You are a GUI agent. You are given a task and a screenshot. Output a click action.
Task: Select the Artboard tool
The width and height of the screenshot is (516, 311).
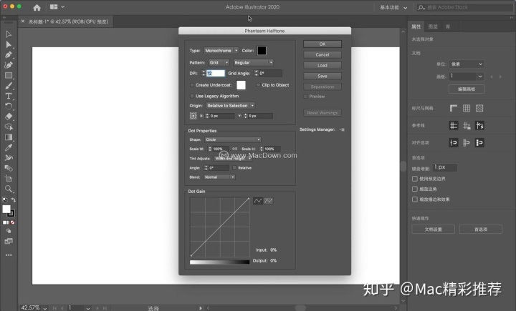(x=9, y=178)
